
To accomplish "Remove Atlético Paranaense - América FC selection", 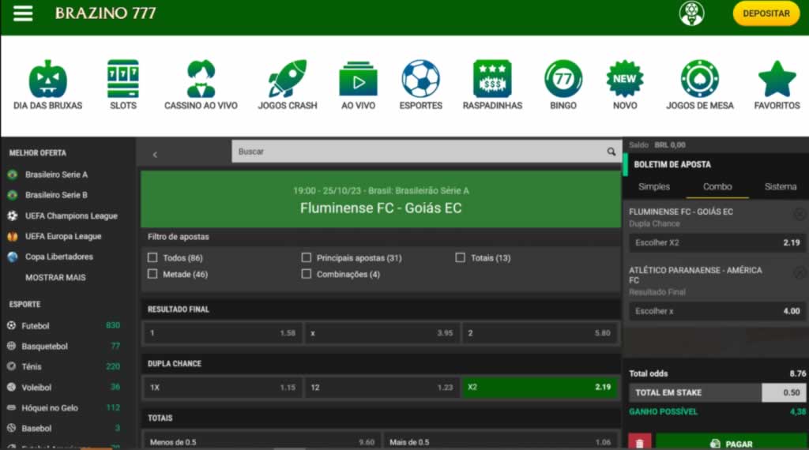I will 800,273.
